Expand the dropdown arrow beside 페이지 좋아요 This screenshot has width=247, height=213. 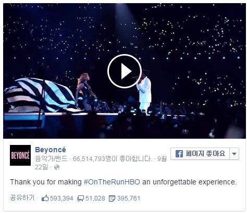pyautogui.click(x=234, y=154)
